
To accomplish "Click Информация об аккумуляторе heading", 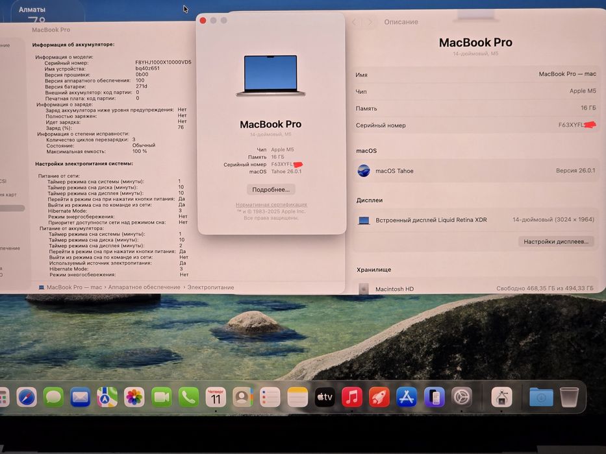I will pos(73,44).
